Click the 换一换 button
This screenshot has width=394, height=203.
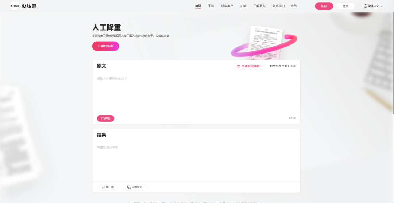click(x=108, y=187)
